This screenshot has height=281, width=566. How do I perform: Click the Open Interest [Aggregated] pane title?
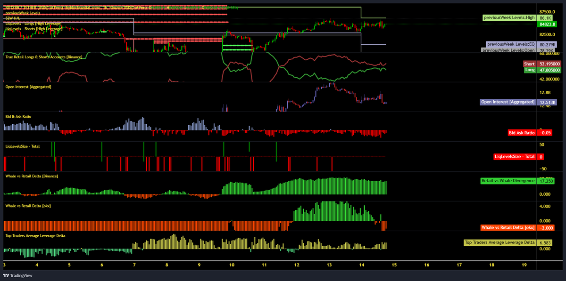(x=28, y=87)
